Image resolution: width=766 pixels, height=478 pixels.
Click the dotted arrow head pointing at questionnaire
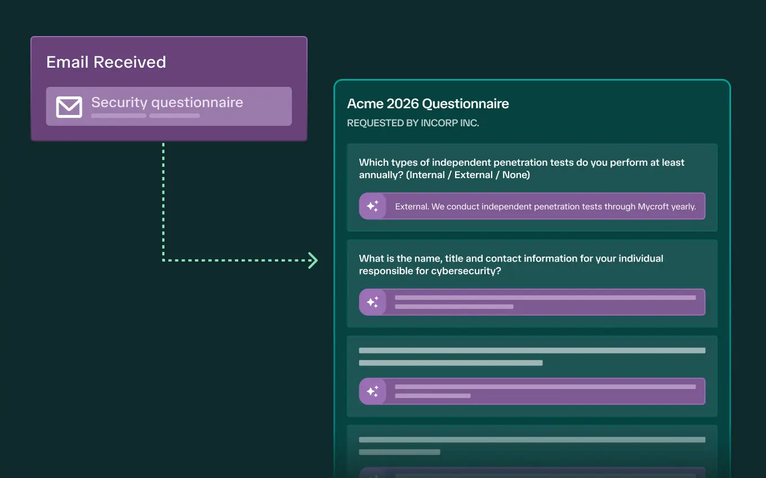click(x=313, y=260)
